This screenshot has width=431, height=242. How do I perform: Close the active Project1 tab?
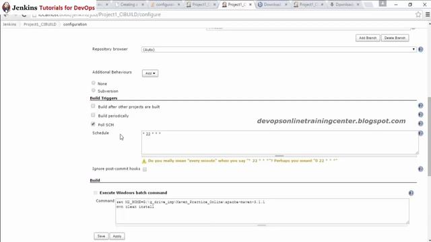click(250, 5)
